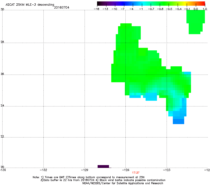Click the longitude -135 axis label

pos(3,170)
